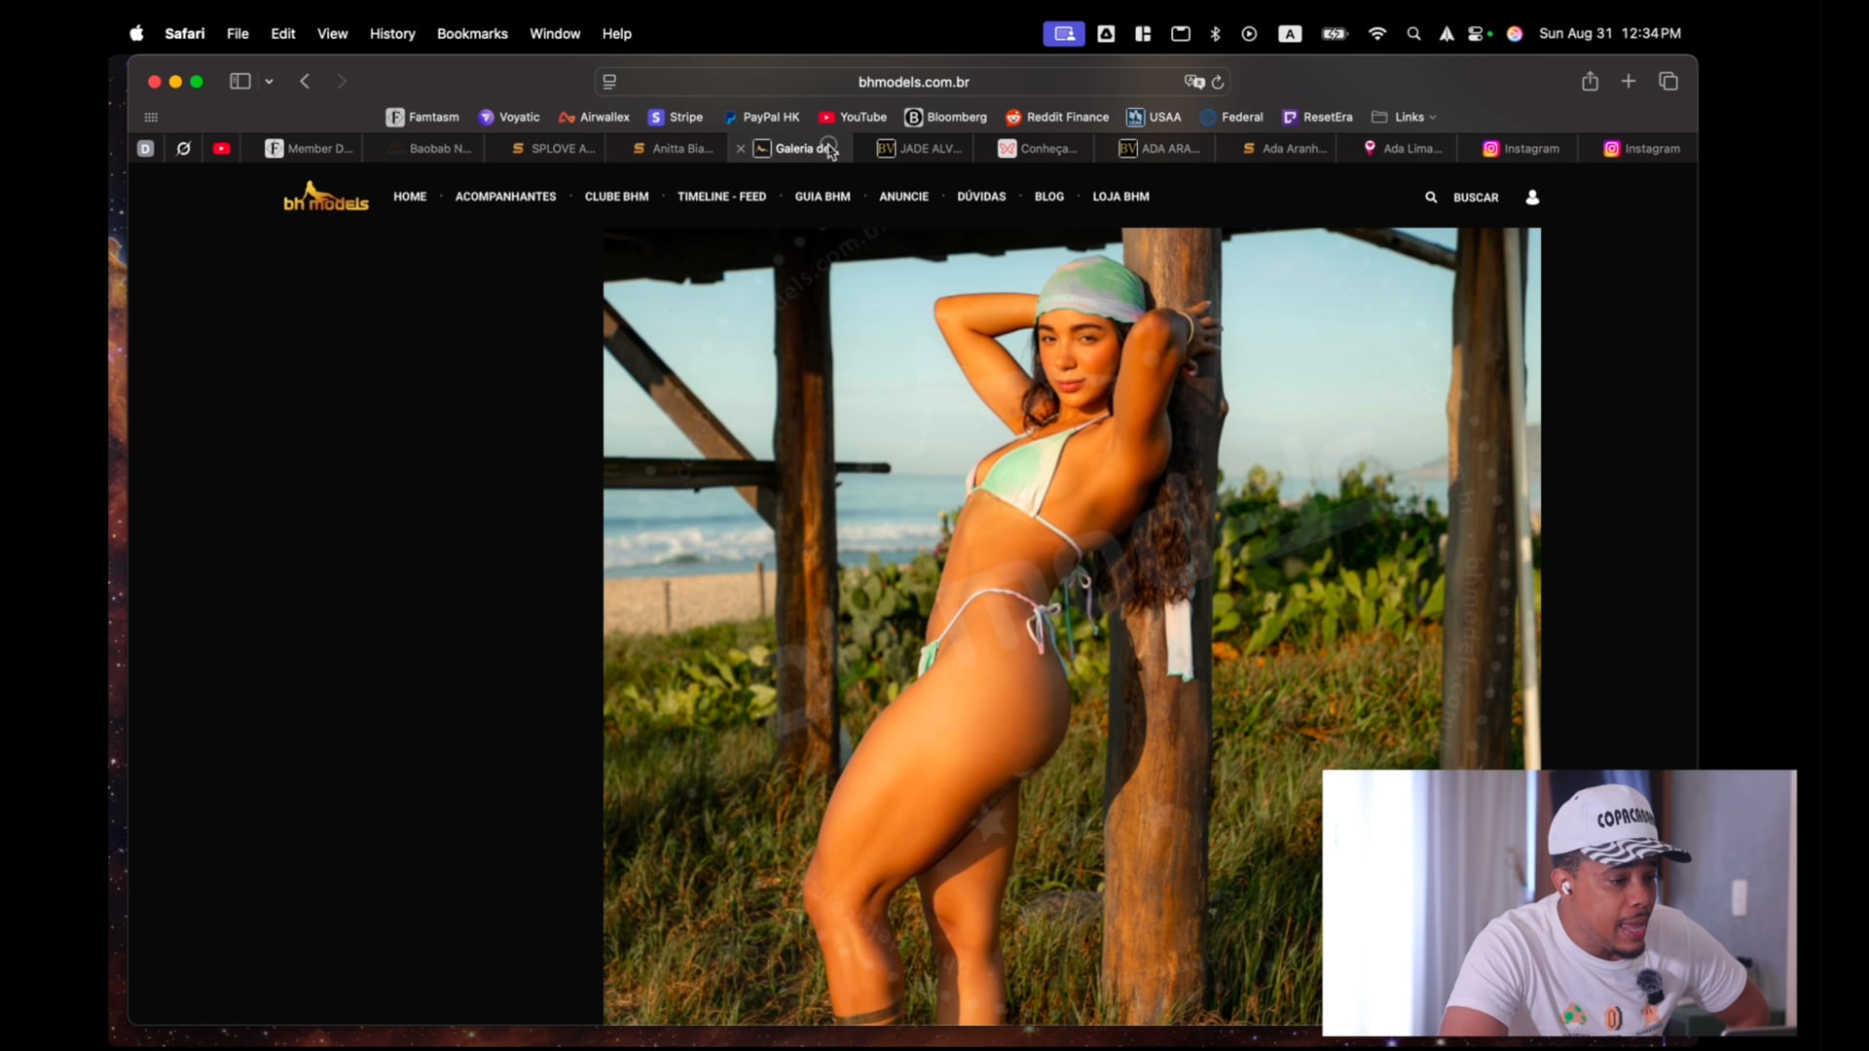Viewport: 1869px width, 1051px height.
Task: Click the user account icon on the site
Action: pos(1532,198)
